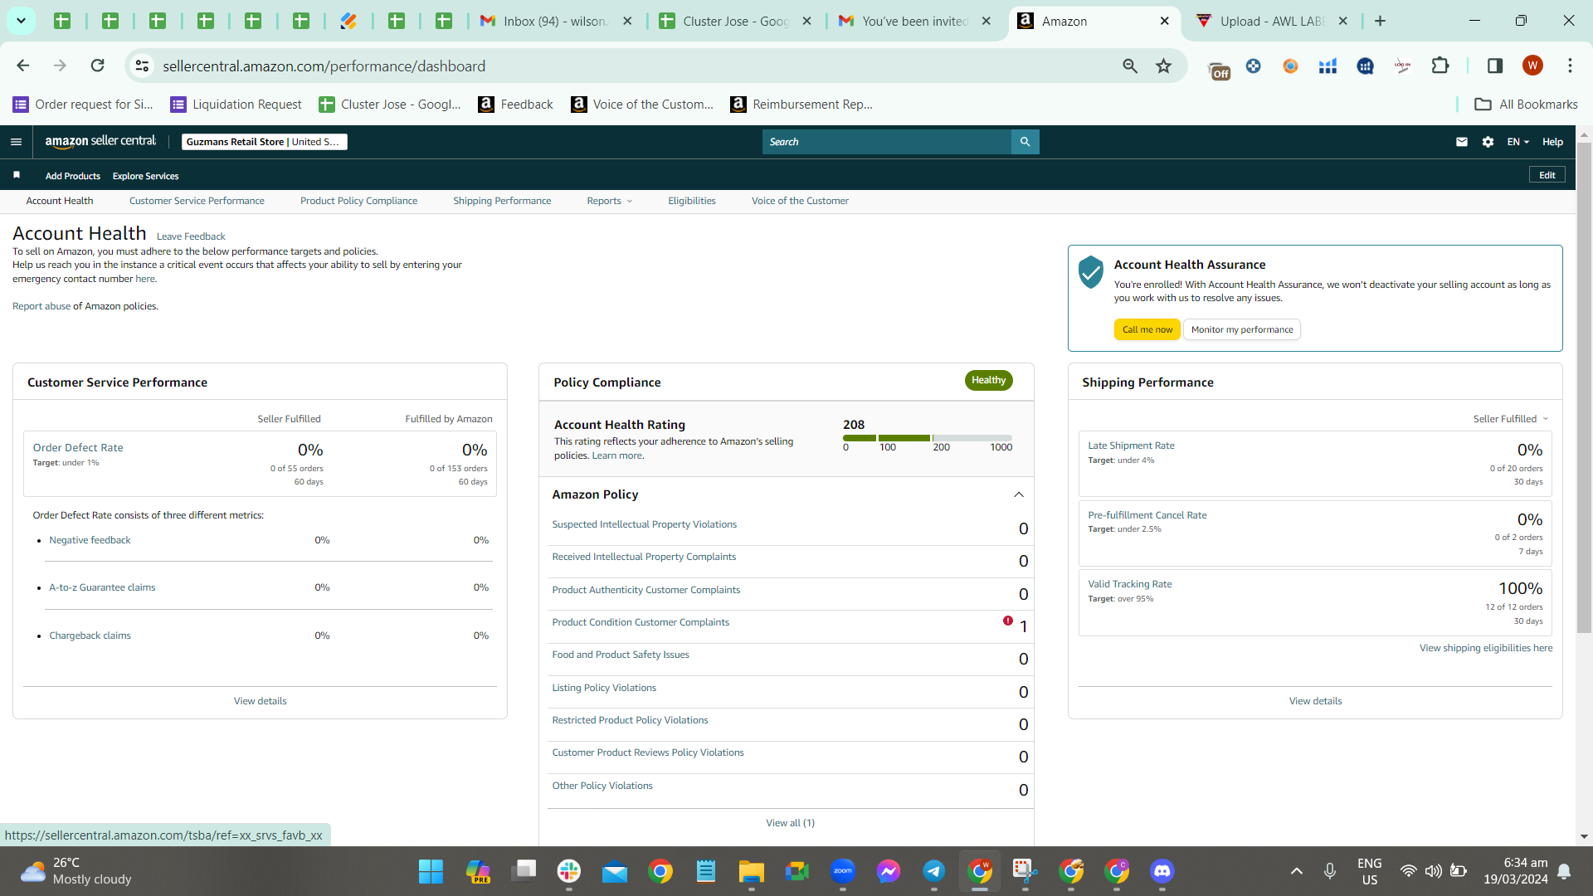Open the Guzmans Retail Store account switcher

(x=264, y=142)
